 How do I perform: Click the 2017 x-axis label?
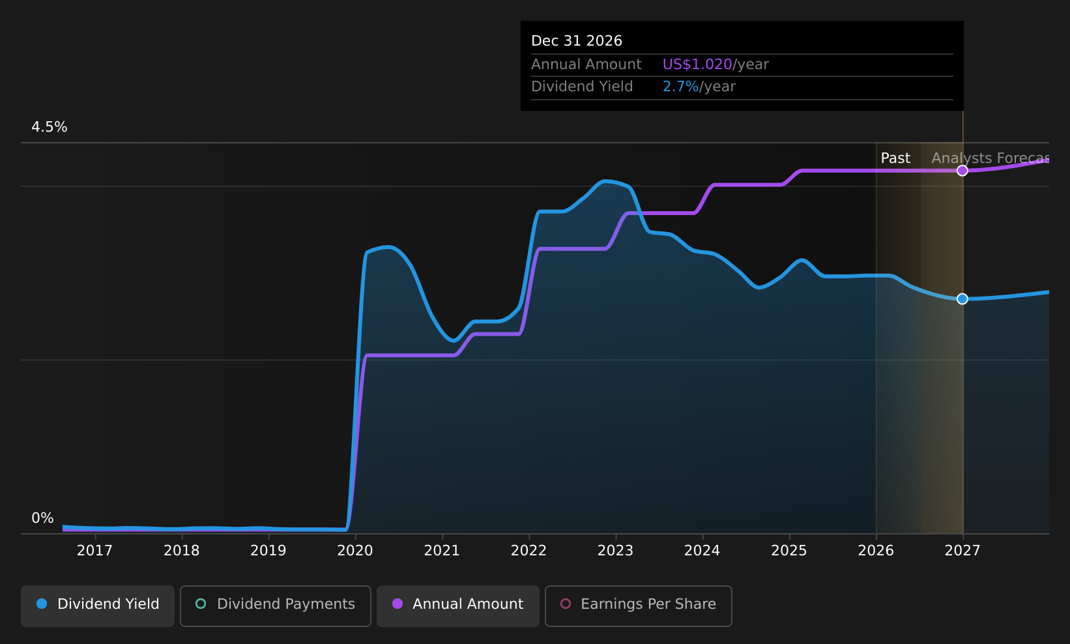coord(94,551)
